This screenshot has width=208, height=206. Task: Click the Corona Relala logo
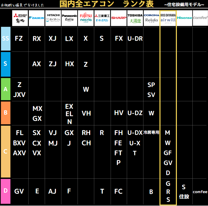click(x=152, y=18)
